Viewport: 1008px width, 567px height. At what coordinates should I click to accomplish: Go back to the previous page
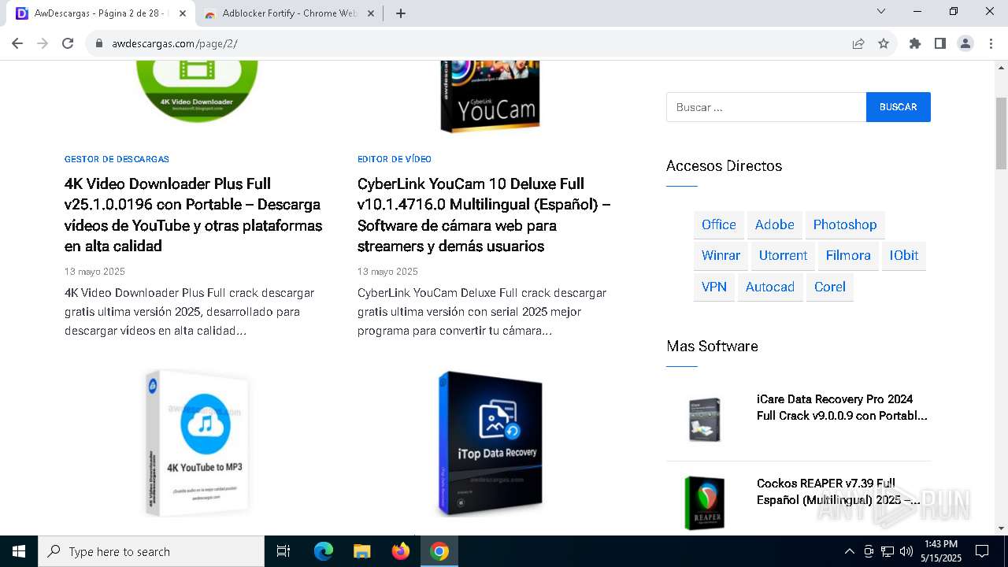[x=17, y=43]
